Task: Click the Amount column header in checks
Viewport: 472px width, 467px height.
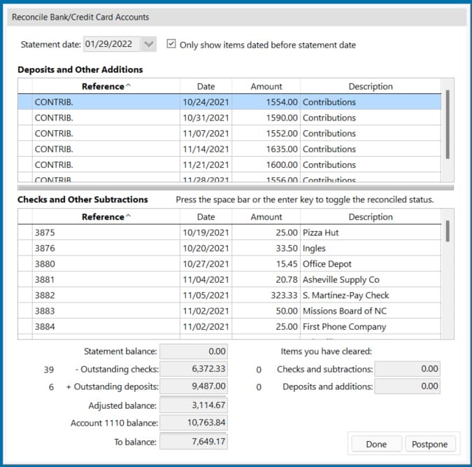Action: (x=266, y=217)
